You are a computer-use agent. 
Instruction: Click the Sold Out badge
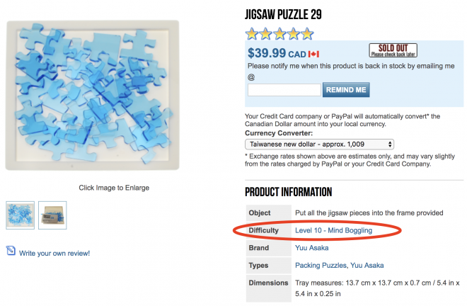[x=393, y=51]
